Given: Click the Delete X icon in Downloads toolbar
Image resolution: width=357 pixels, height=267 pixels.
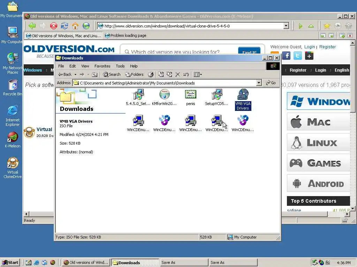Looking at the screenshot, I should pos(177,74).
